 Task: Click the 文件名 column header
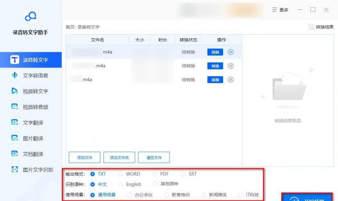coord(97,40)
